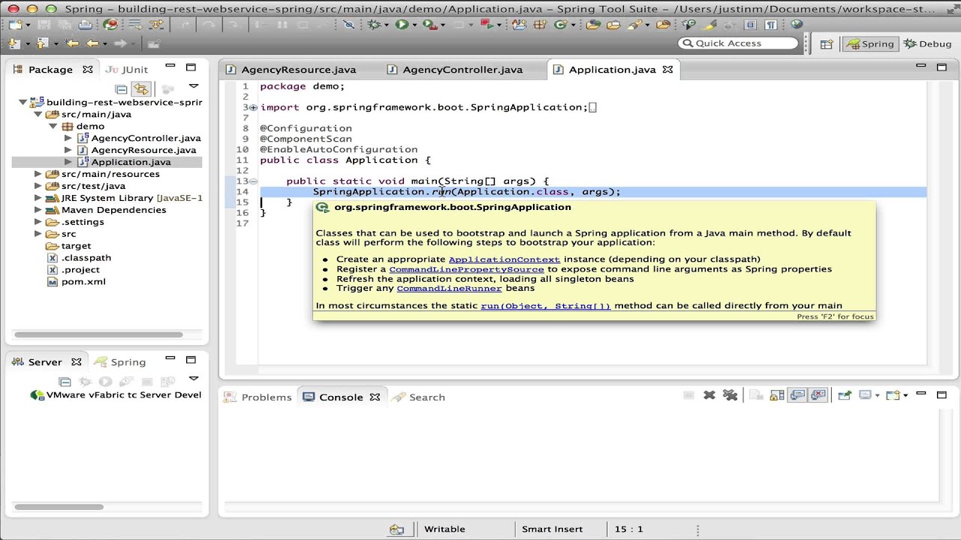Expand the src/main/resources folder
The image size is (961, 540).
[38, 174]
